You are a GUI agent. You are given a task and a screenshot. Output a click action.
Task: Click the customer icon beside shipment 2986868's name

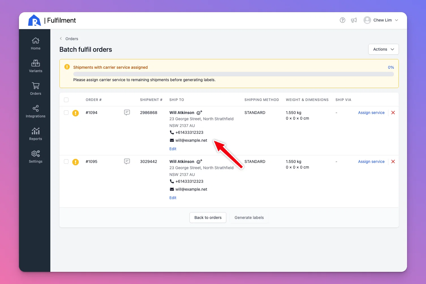tap(199, 113)
